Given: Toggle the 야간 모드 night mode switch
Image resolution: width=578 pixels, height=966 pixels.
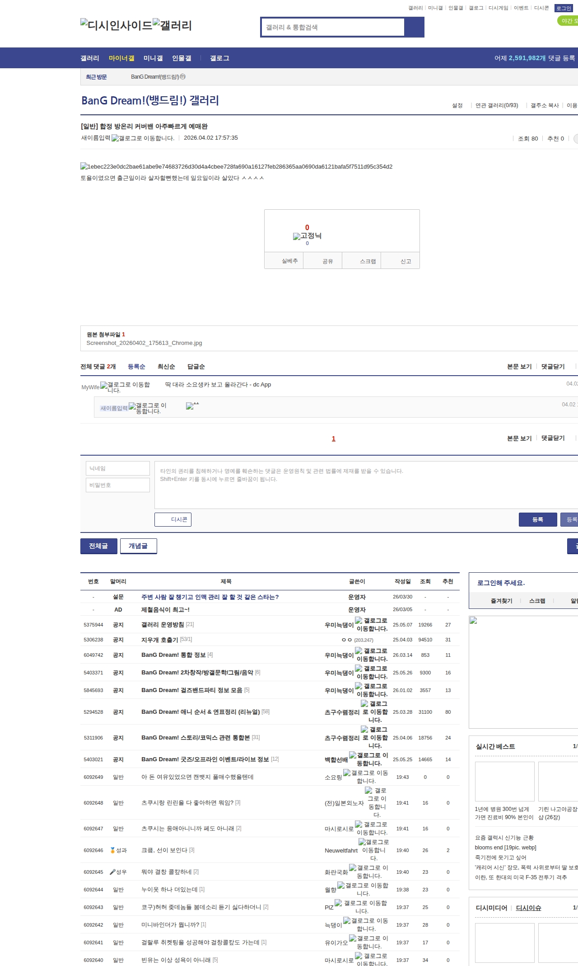Looking at the screenshot, I should [x=568, y=21].
